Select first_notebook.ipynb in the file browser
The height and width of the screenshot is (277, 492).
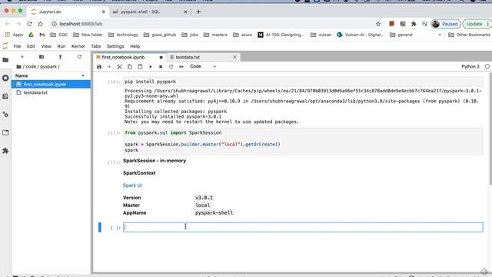coord(51,84)
